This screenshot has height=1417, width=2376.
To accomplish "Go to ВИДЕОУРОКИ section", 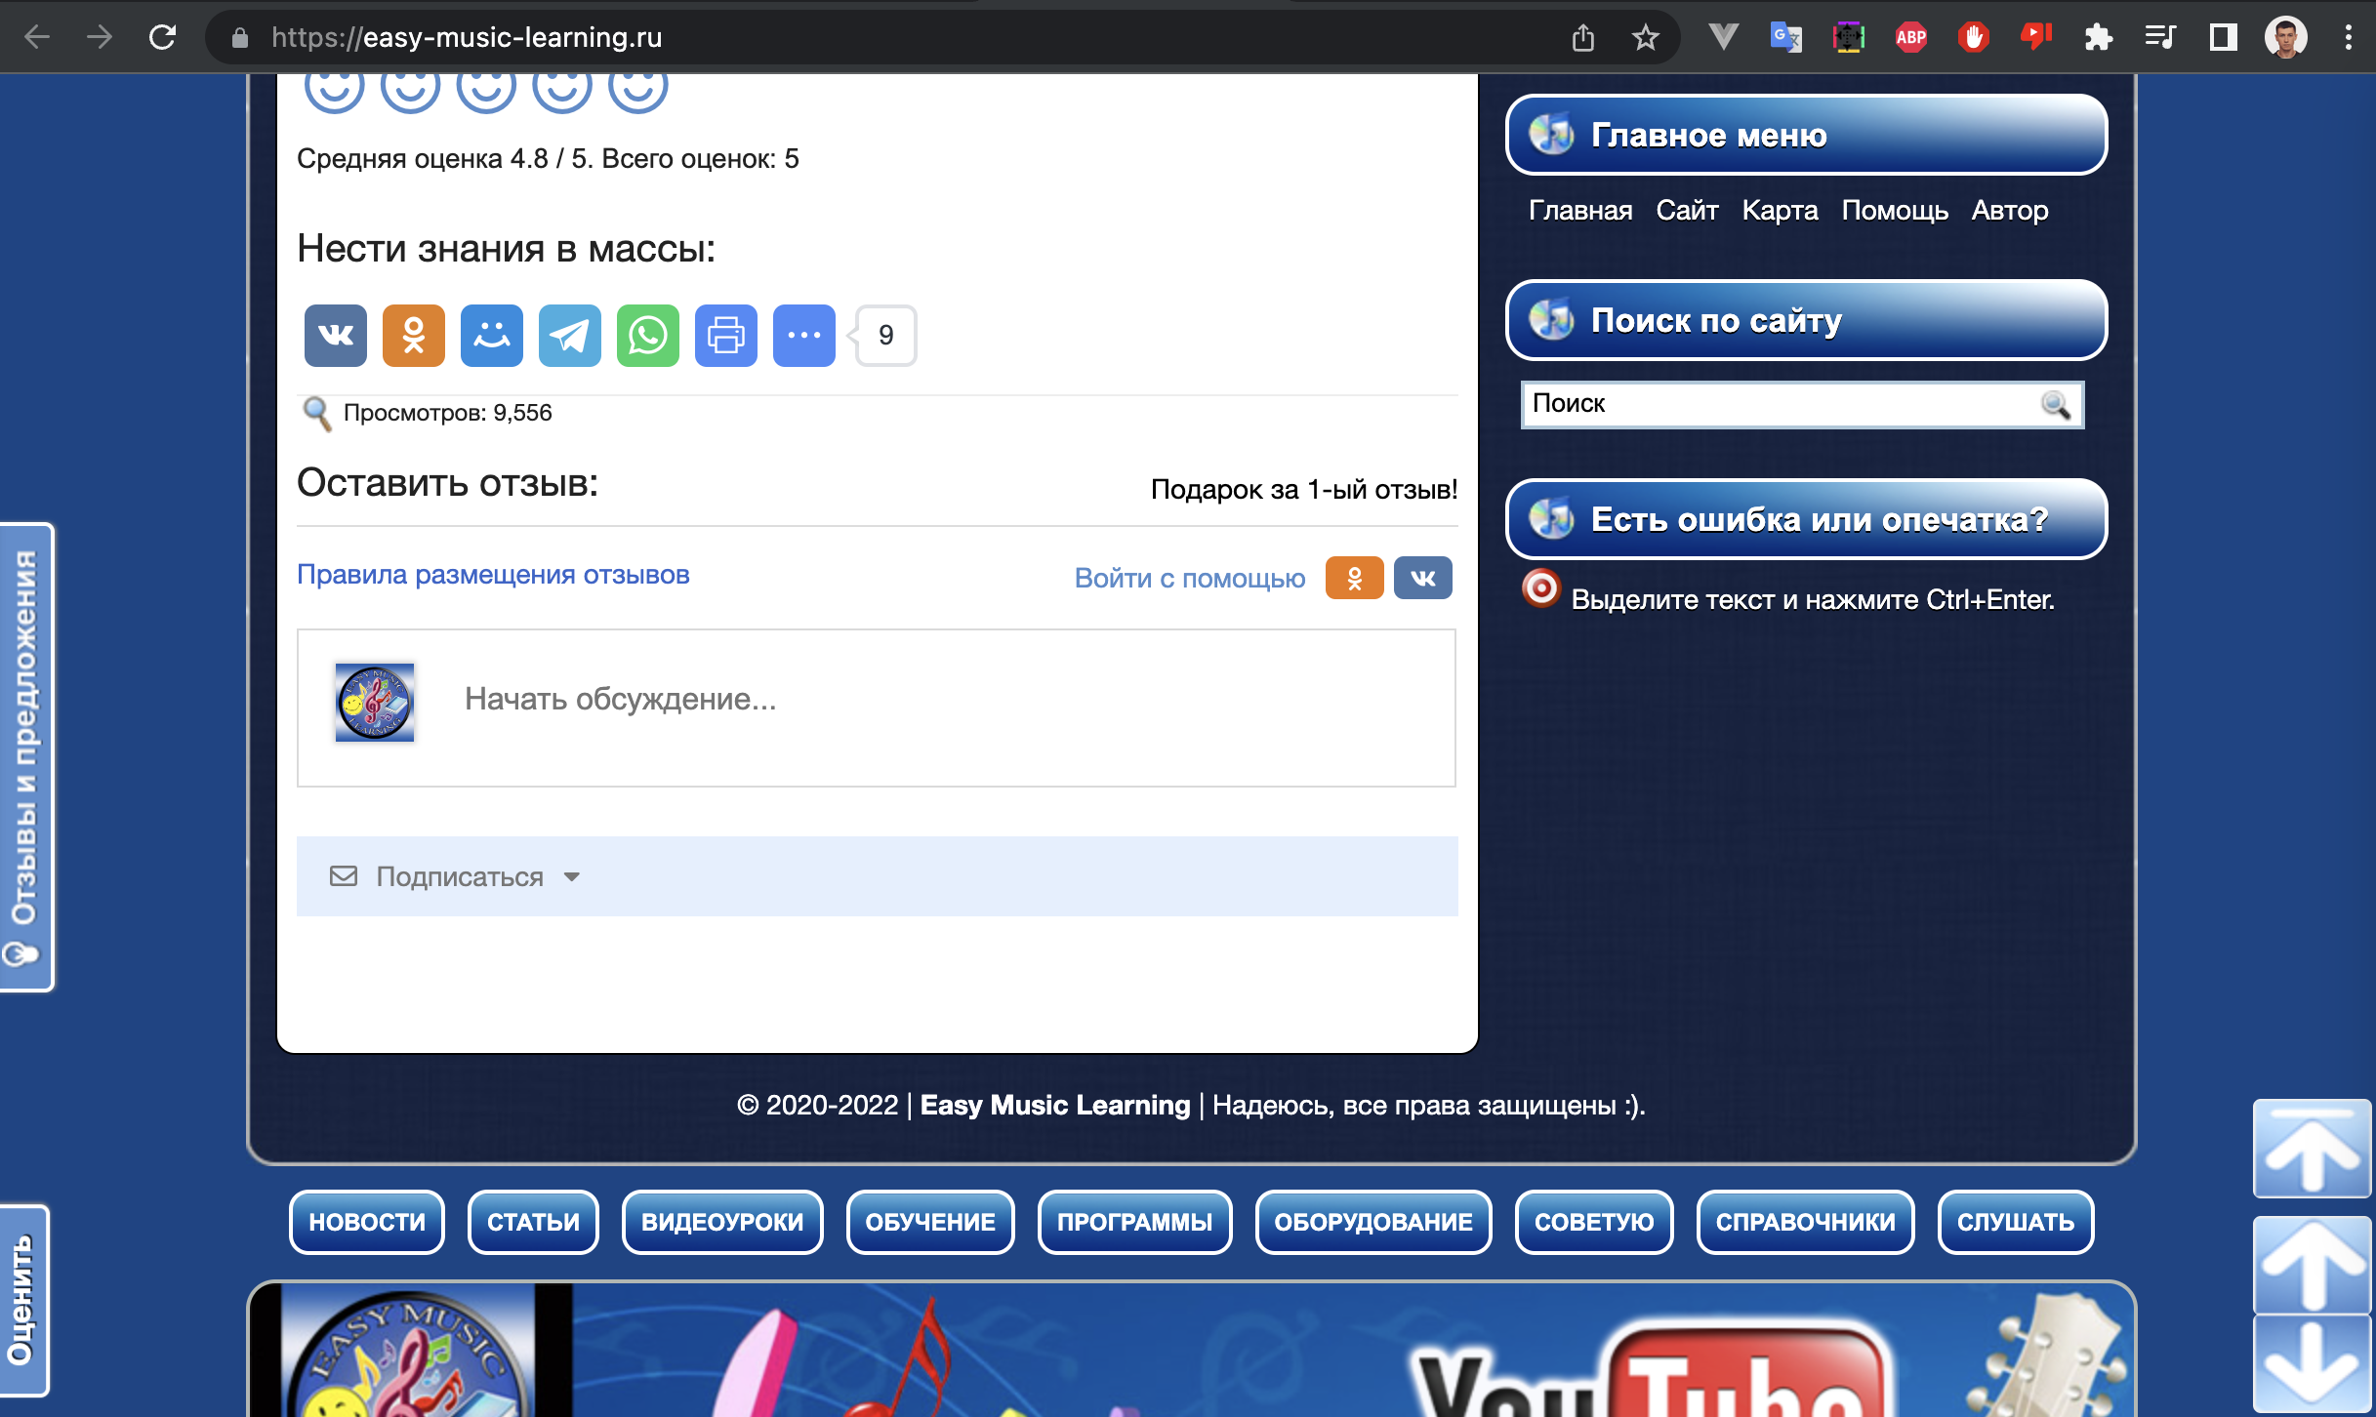I will (x=722, y=1222).
